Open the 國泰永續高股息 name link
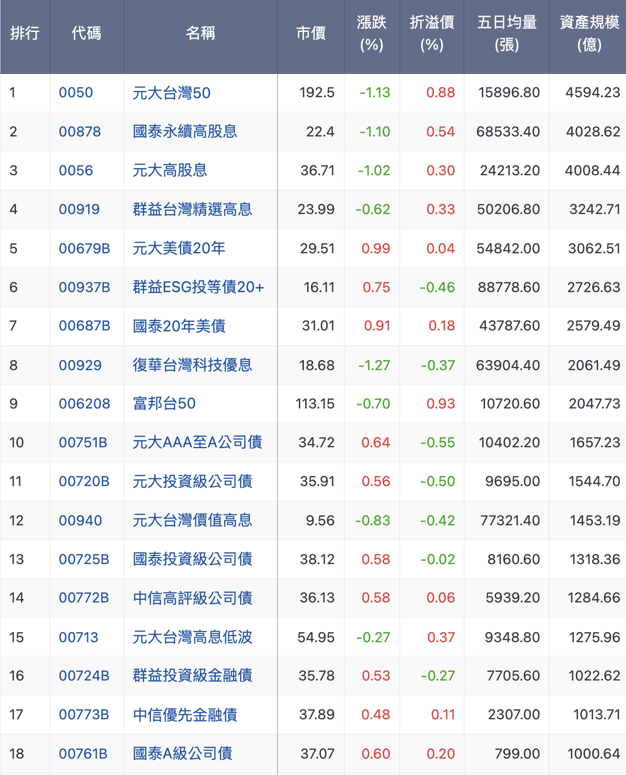The height and width of the screenshot is (775, 626). pyautogui.click(x=185, y=131)
